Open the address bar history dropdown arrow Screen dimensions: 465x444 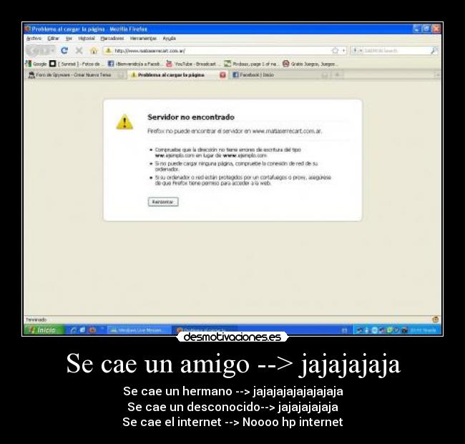tap(343, 51)
